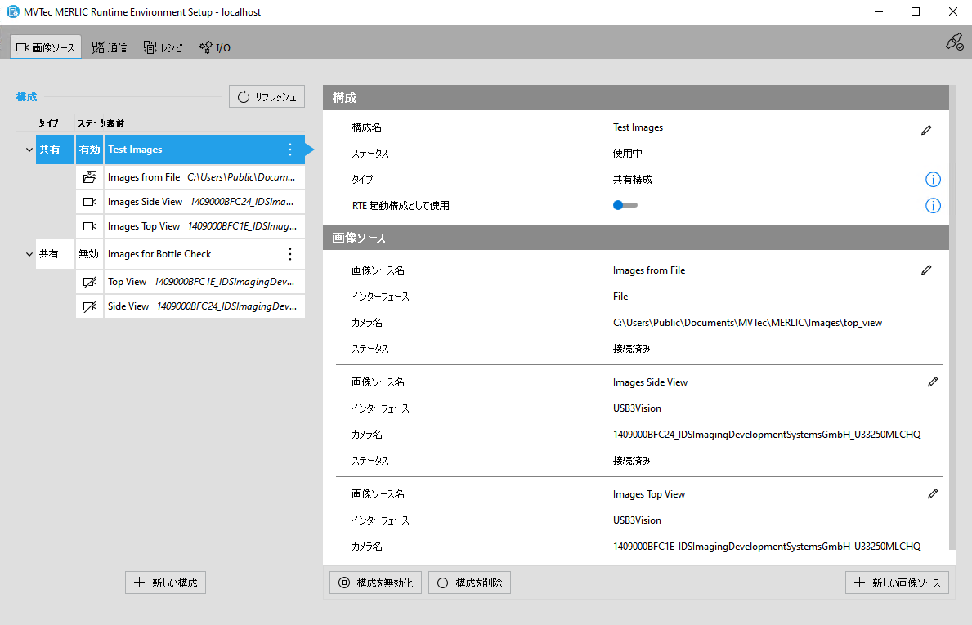
Task: Click the 新しい構成 button
Action: click(x=166, y=583)
